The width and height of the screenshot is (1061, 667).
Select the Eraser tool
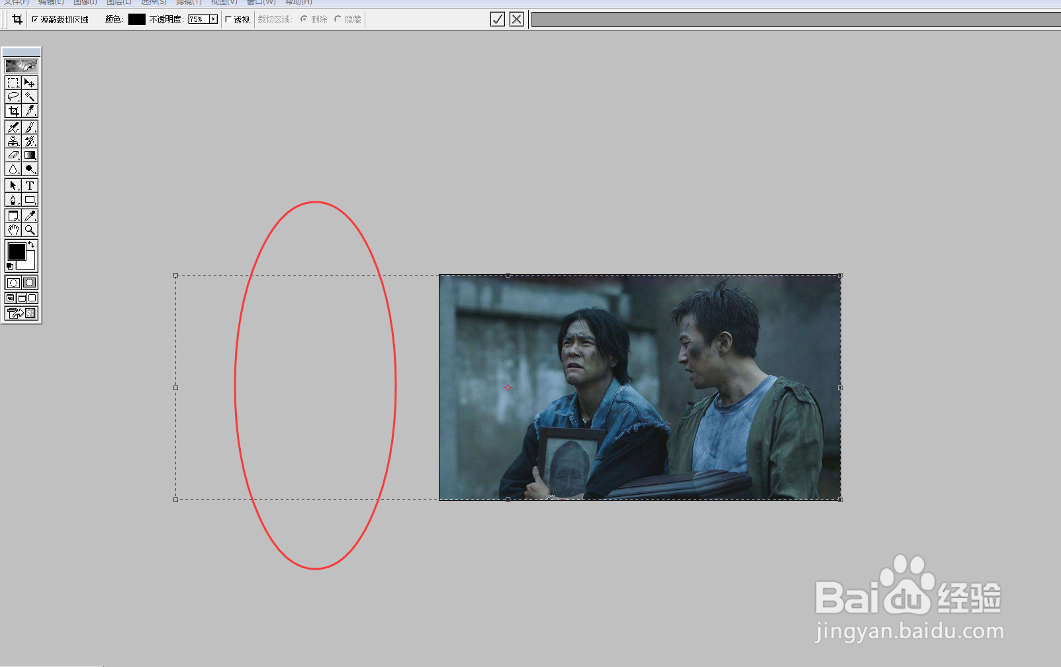click(13, 155)
